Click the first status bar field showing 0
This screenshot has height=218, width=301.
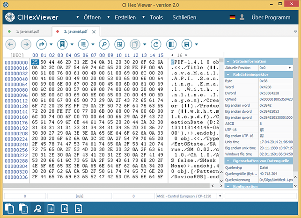(25, 196)
